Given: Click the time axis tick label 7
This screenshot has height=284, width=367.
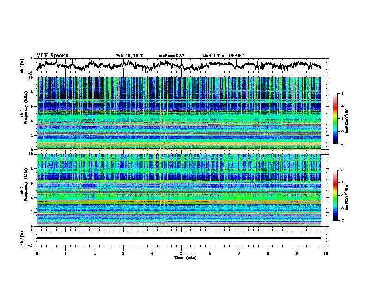Looking at the screenshot, I should pos(239,253).
